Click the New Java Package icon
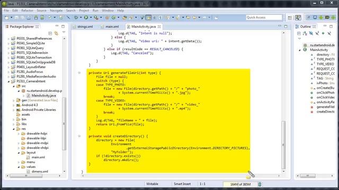This screenshot has width=339, height=190. tap(107, 17)
